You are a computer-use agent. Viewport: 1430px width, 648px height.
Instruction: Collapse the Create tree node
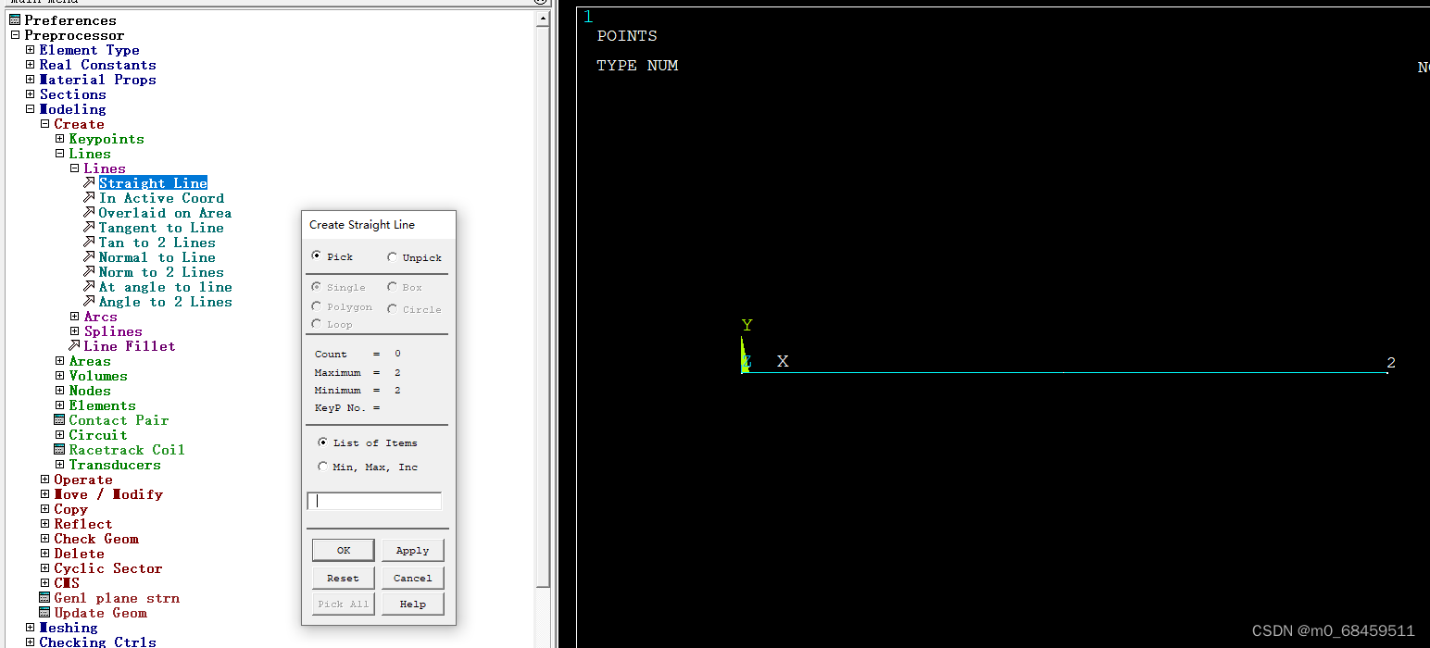(44, 124)
